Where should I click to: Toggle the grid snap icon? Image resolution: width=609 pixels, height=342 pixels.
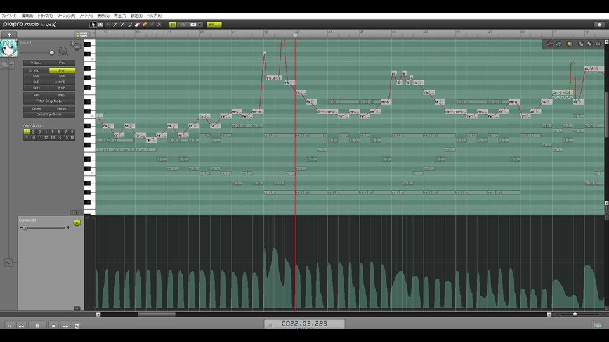[173, 25]
